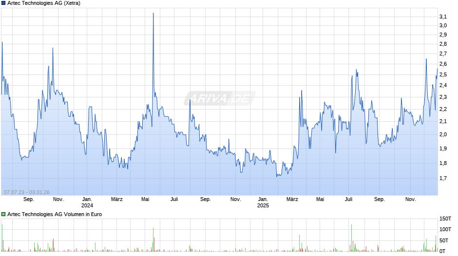Screen dimensions: 458x256
Task: Click the 3,1 price axis label
Action: coord(443,17)
